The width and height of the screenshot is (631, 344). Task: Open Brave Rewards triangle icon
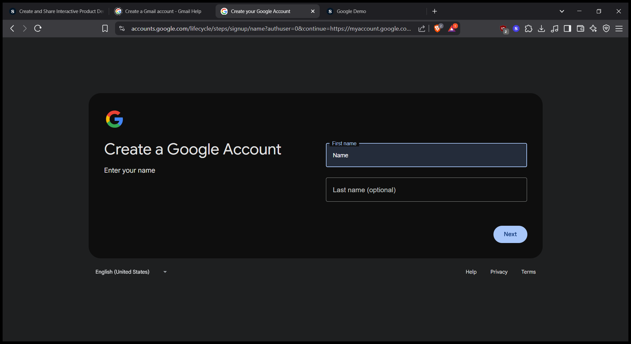[452, 28]
